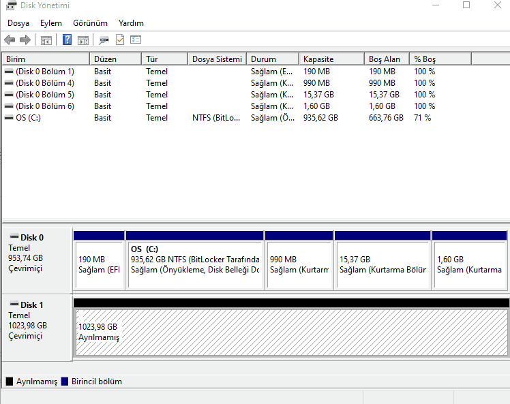Viewport: 510px width, 404px height.
Task: Sort by the Boş Alan column header
Action: pyautogui.click(x=387, y=59)
